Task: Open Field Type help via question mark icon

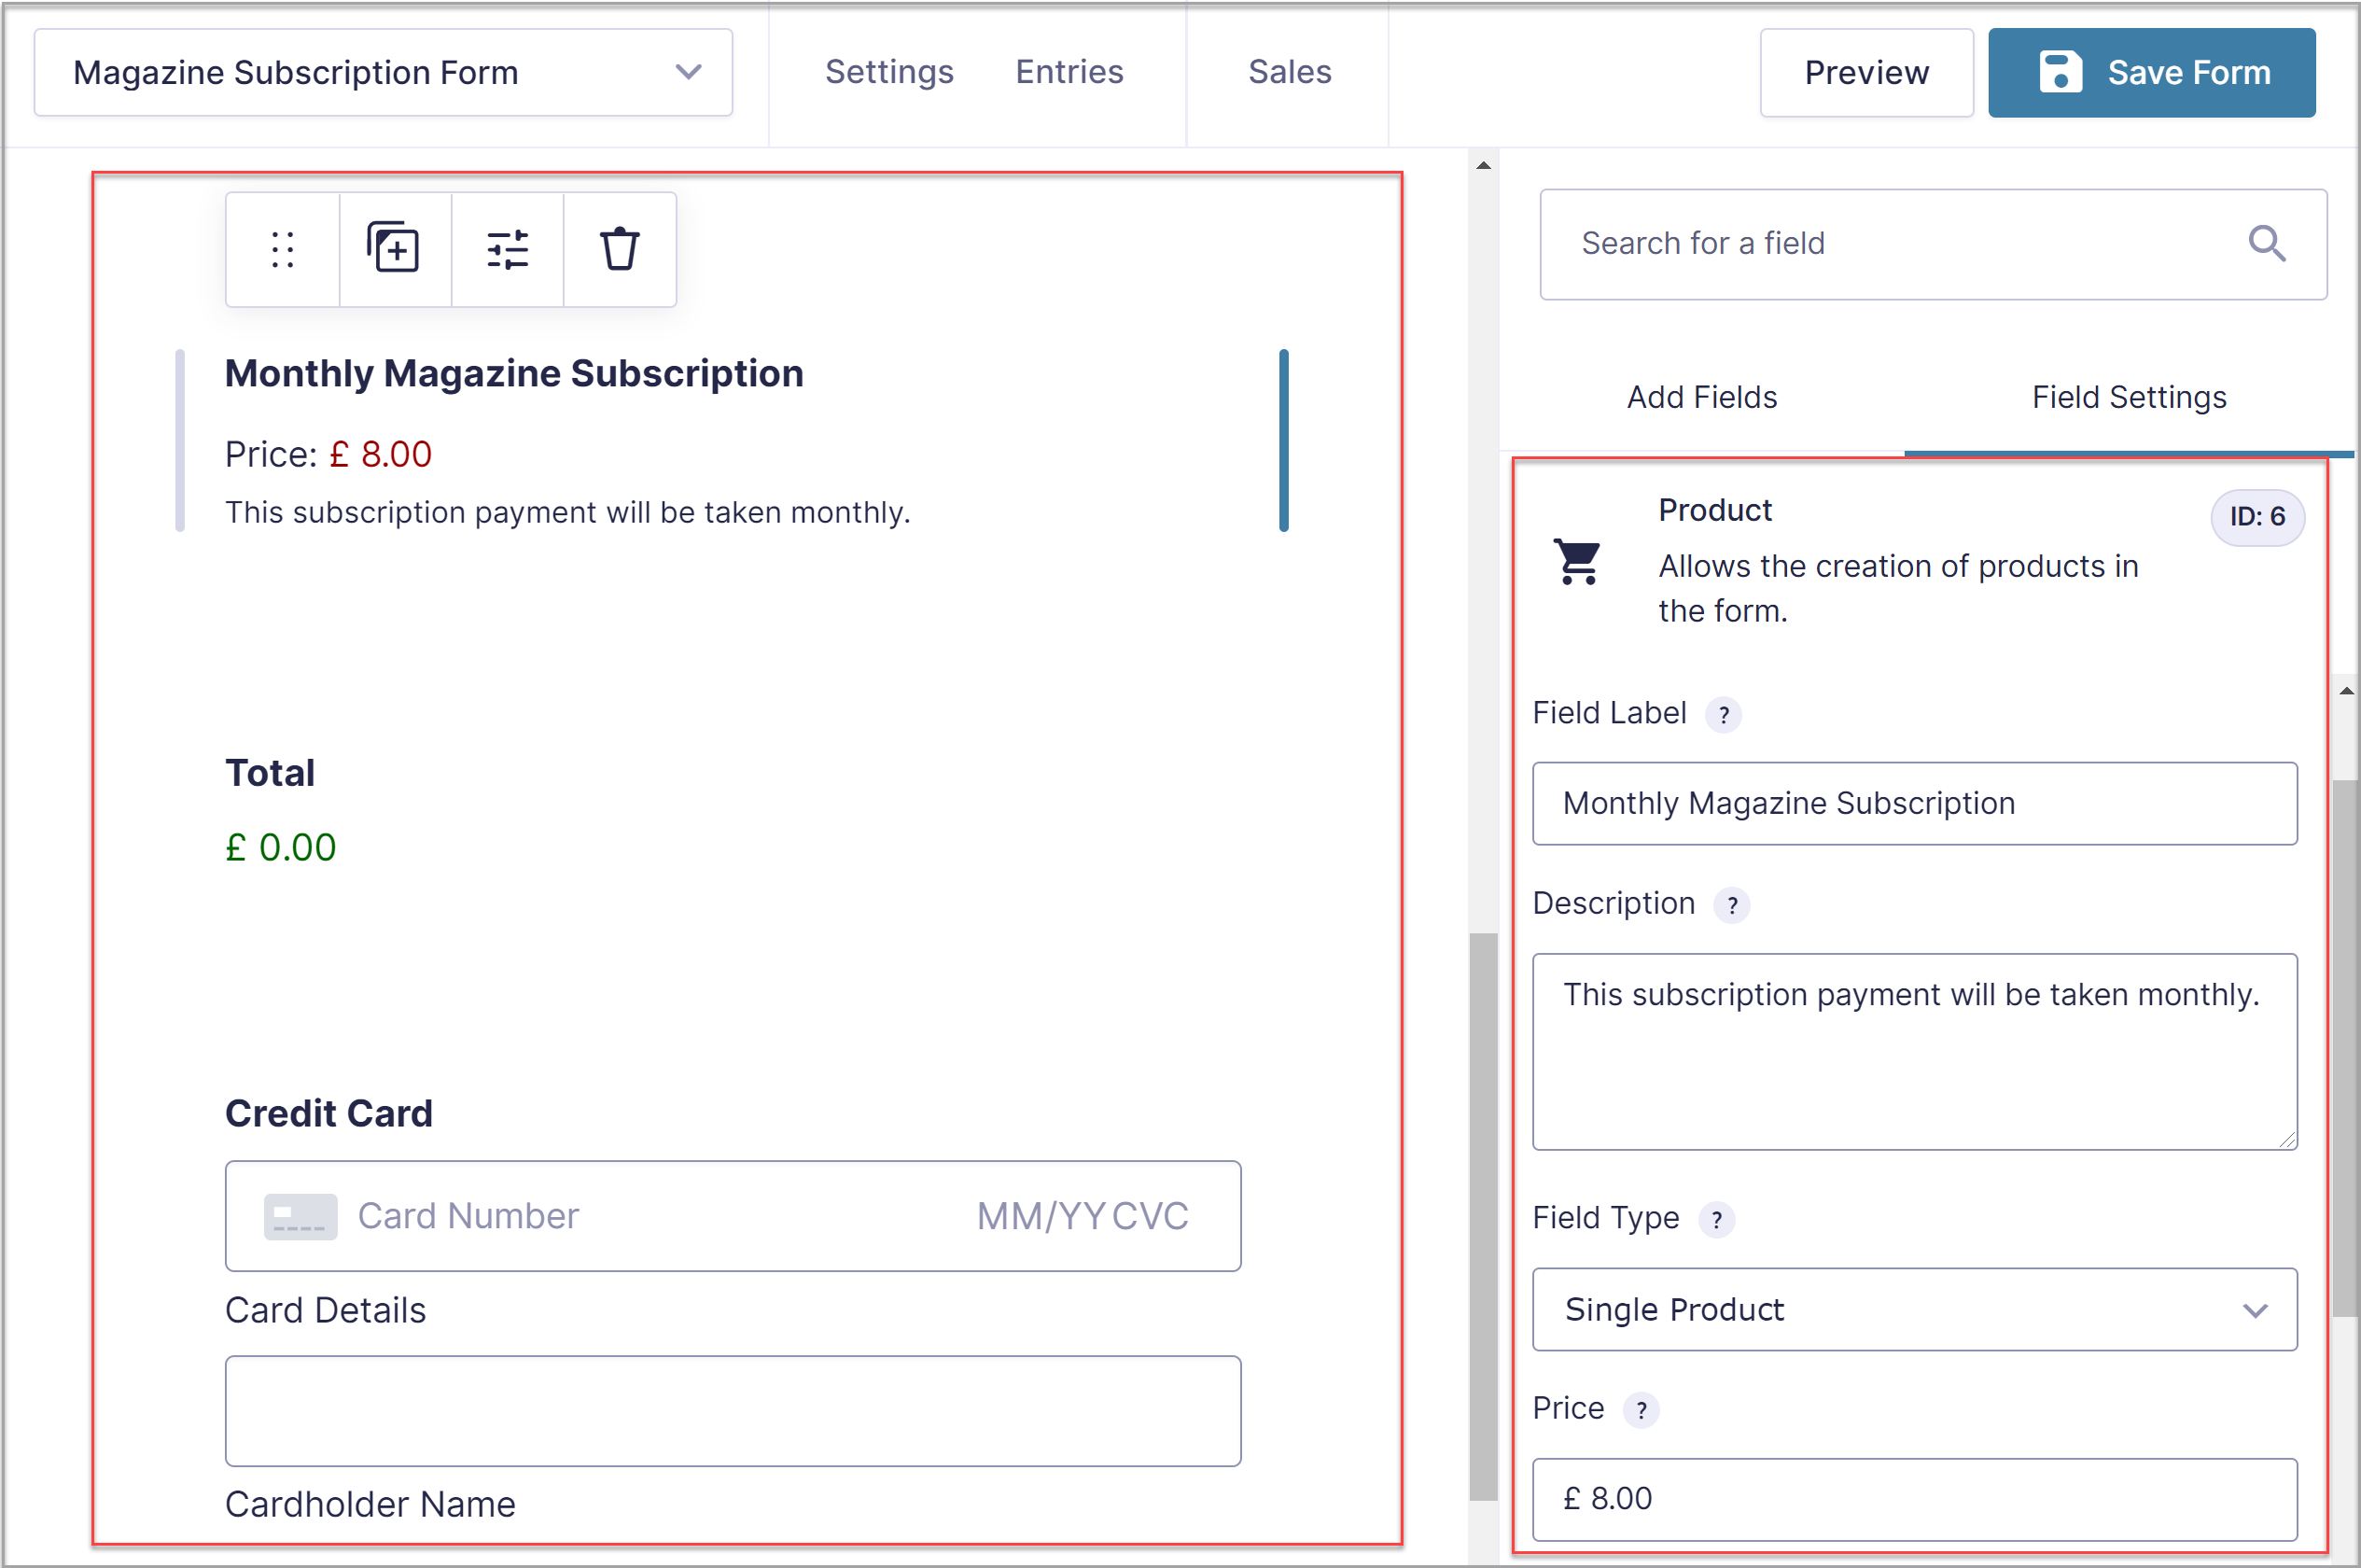Action: click(x=1718, y=1219)
